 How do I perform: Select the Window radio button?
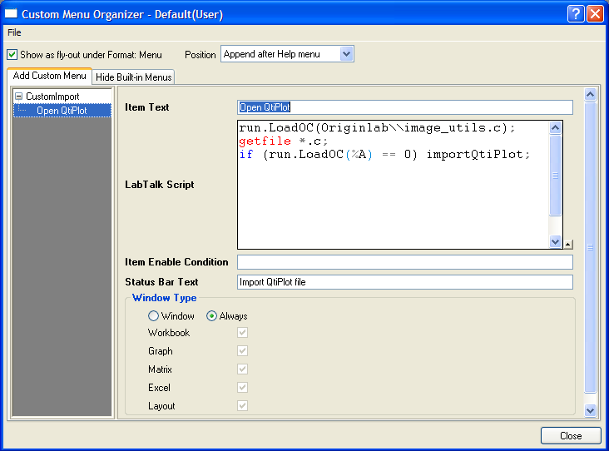153,316
